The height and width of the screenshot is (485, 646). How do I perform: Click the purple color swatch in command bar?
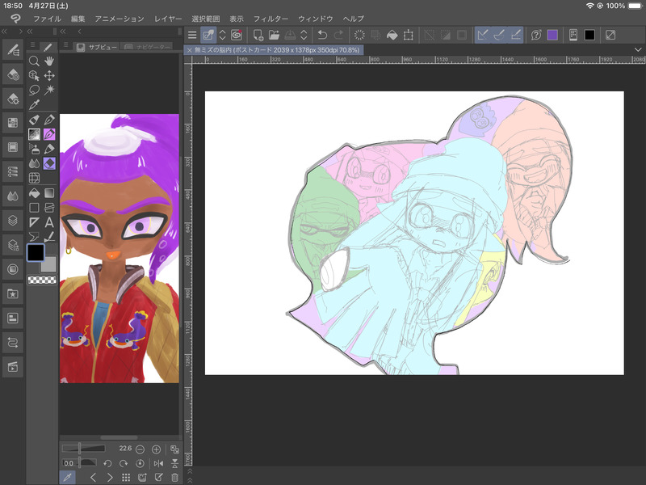(x=552, y=35)
